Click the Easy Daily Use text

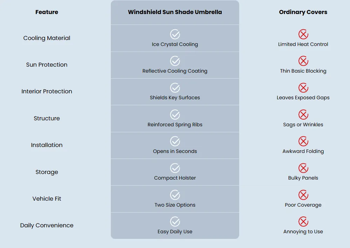175,232
